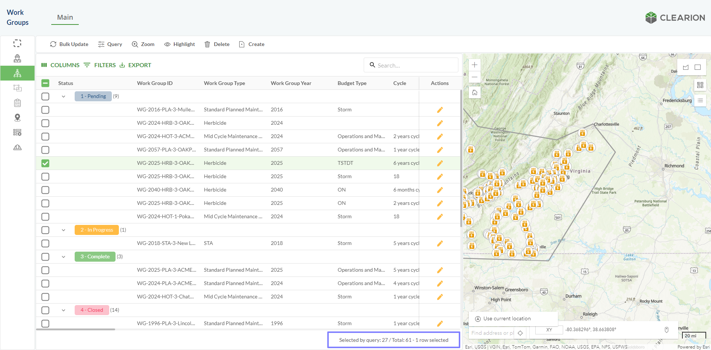Switch to the Main tab
Viewport: 711px width, 350px height.
pyautogui.click(x=65, y=17)
